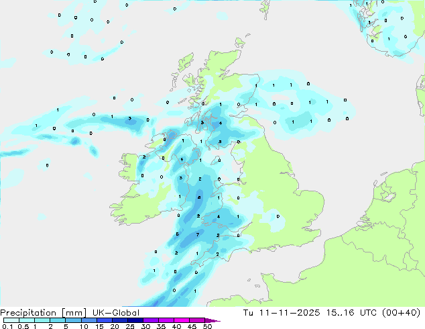Click the legend label '15'
Image resolution: width=425 pixels, height=329 pixels.
(x=99, y=326)
